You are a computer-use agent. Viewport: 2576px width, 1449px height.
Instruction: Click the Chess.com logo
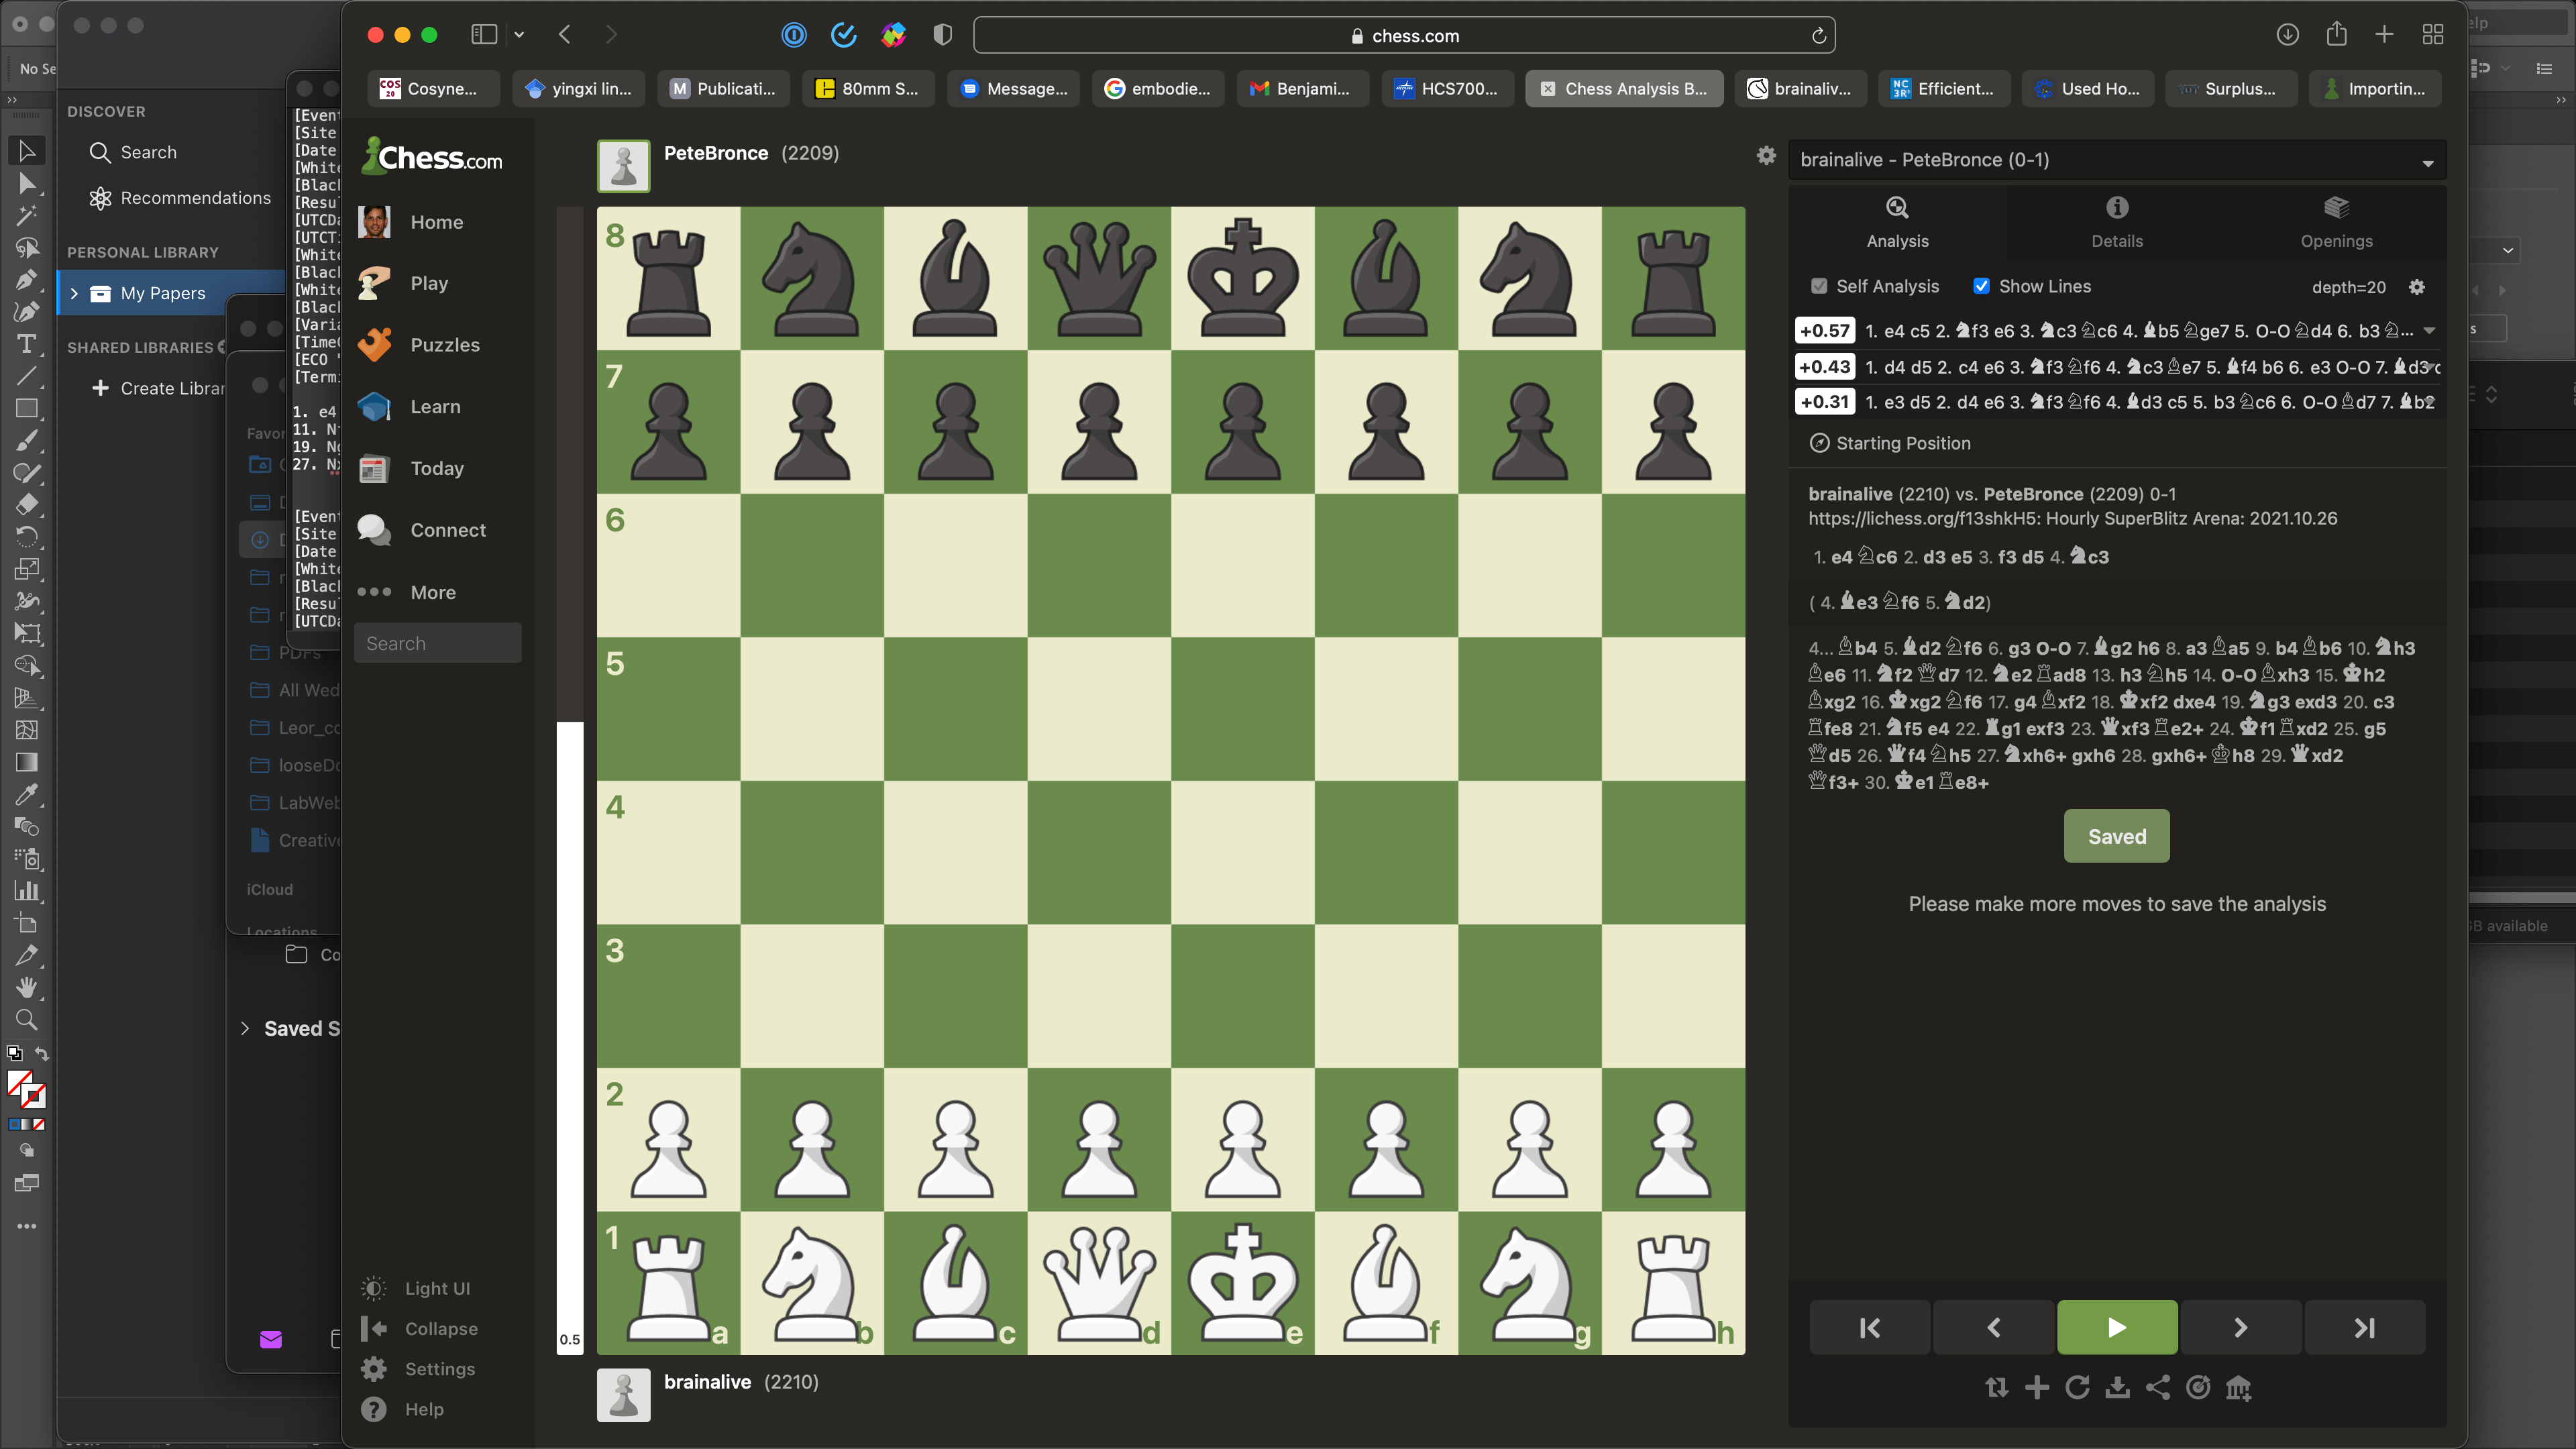coord(432,156)
